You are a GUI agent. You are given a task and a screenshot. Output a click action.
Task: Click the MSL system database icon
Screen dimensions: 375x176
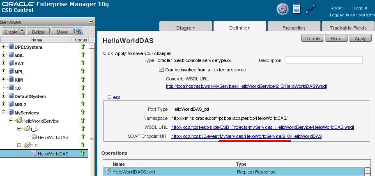click(x=11, y=55)
